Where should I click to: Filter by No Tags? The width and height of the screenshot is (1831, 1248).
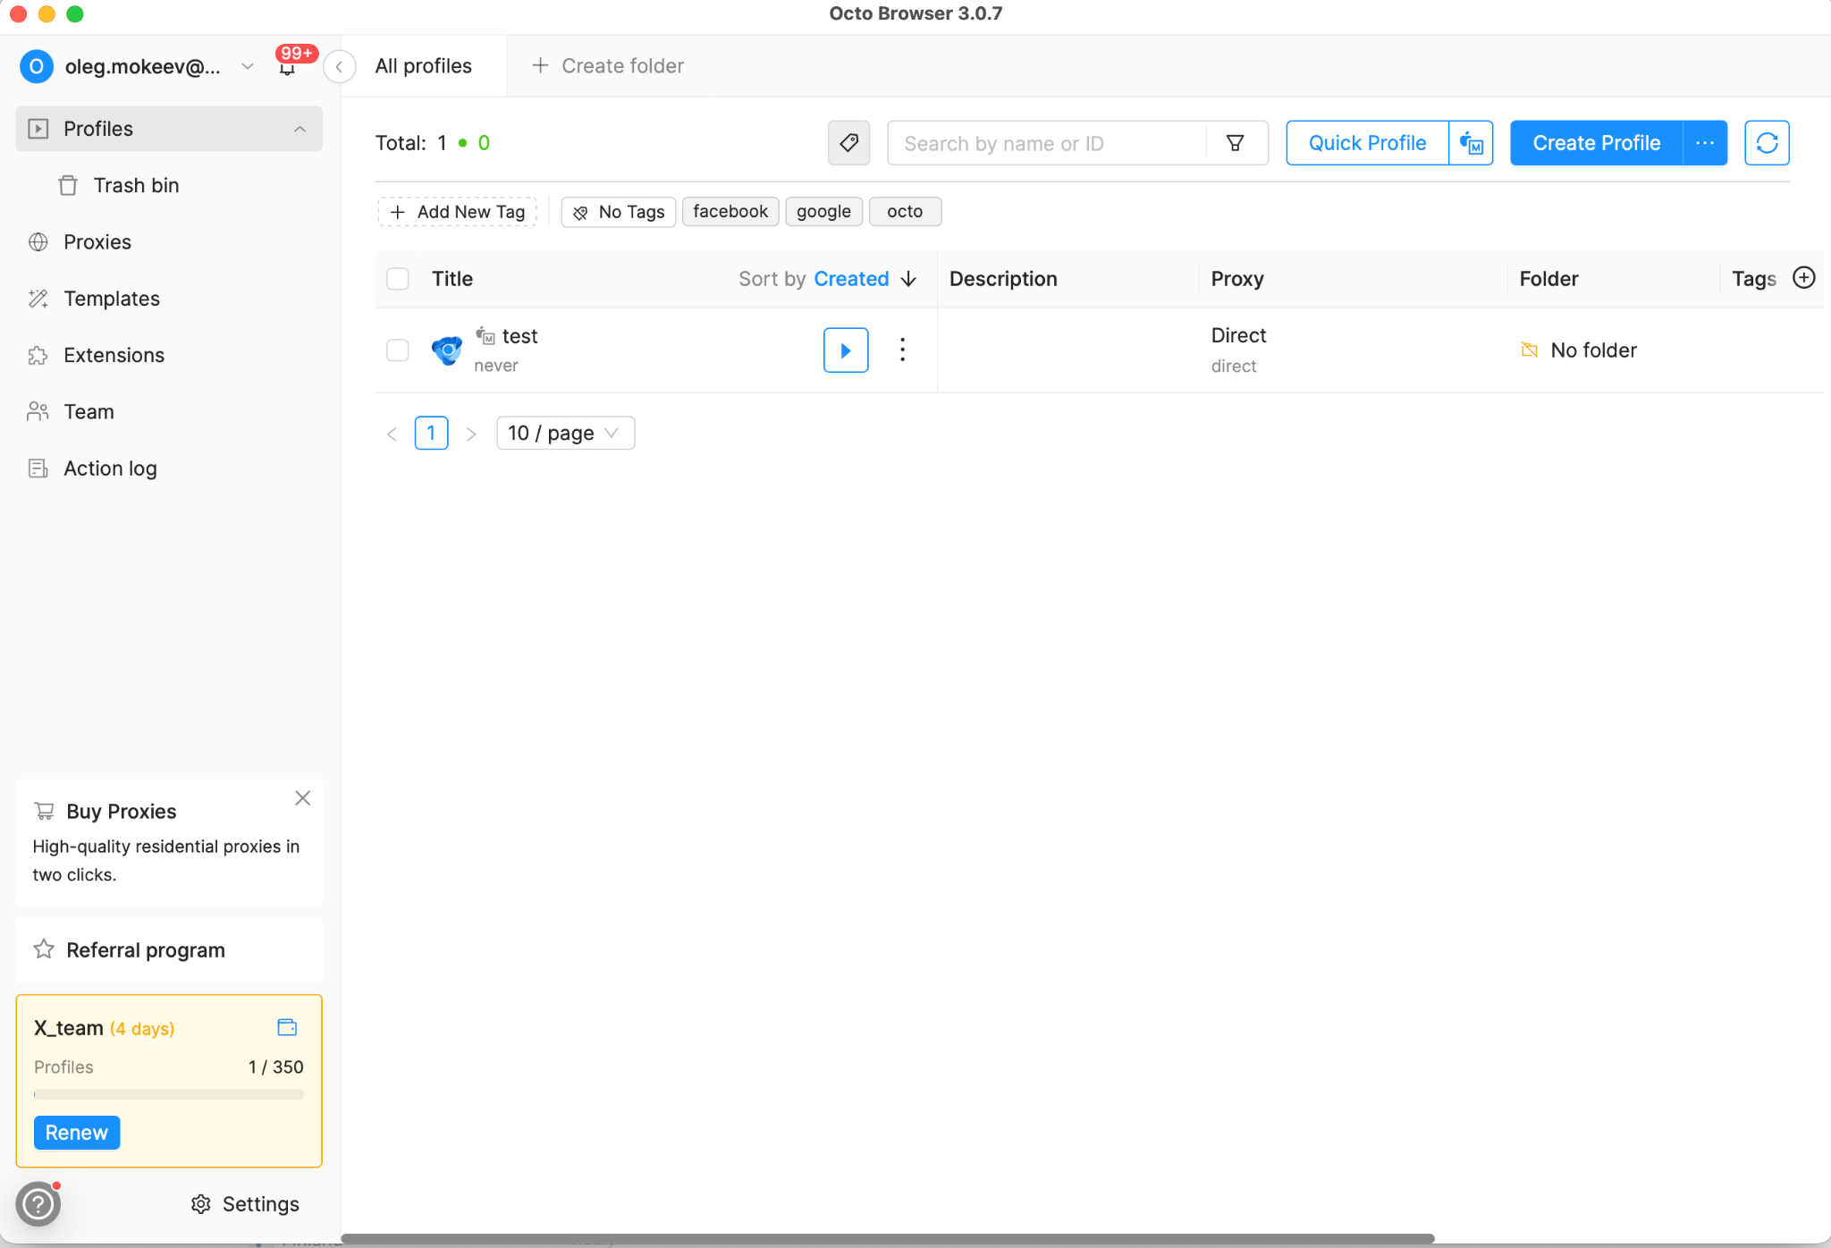(x=619, y=212)
